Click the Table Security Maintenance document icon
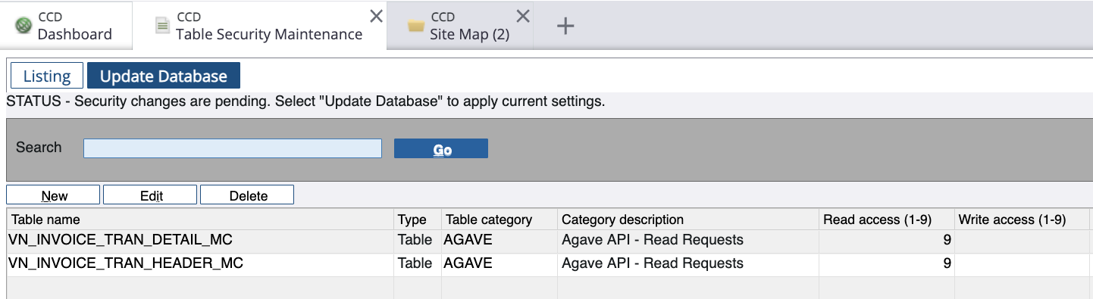 coord(162,26)
